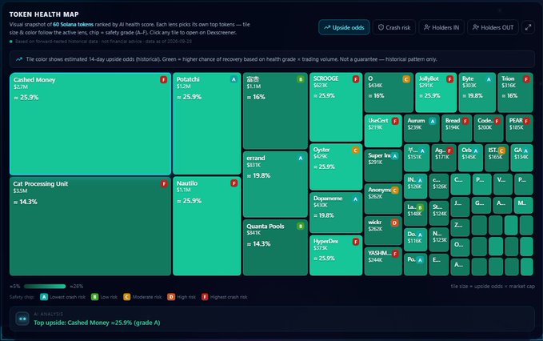The image size is (543, 341).
Task: Open the Orb $145K tile
Action: pyautogui.click(x=470, y=158)
